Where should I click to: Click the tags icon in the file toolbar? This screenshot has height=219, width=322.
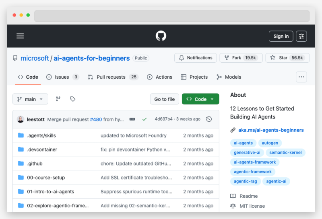coord(72,99)
